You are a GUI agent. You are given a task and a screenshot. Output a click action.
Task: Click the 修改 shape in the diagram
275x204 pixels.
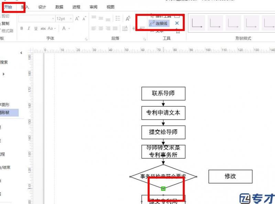pyautogui.click(x=231, y=176)
